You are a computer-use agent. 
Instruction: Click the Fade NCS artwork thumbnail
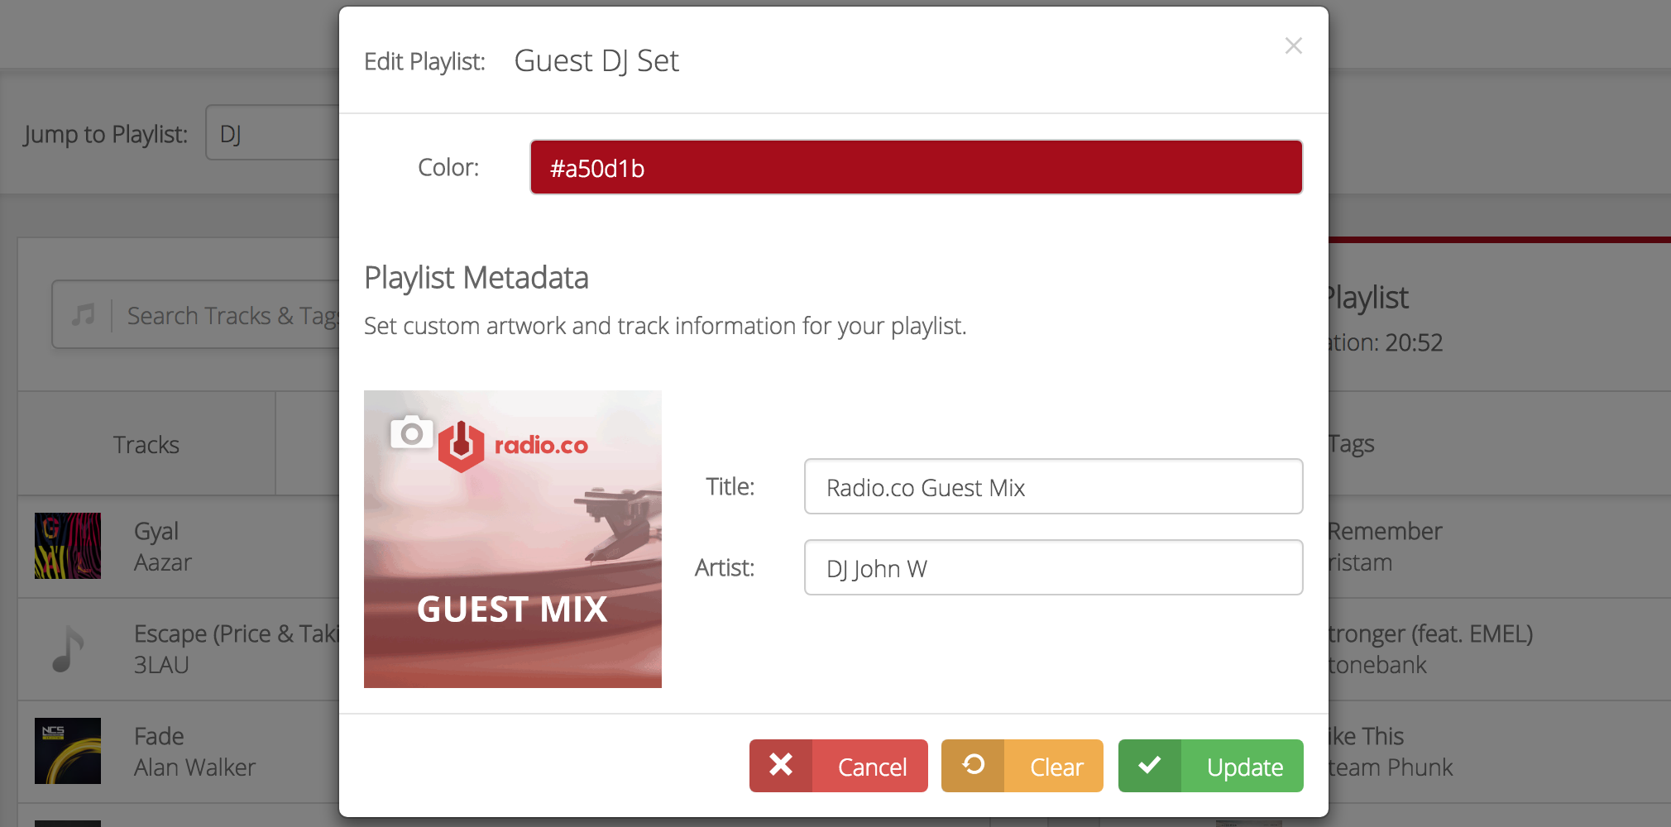click(x=68, y=751)
